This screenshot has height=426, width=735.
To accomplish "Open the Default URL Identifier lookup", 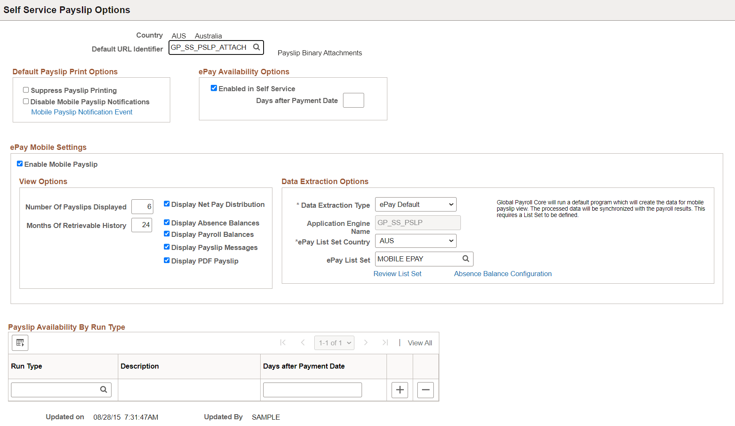I will point(256,47).
